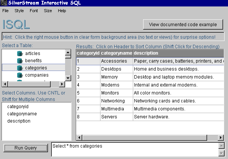
Task: Click 'Networking cards and cables.' cell
Action: tap(179, 101)
